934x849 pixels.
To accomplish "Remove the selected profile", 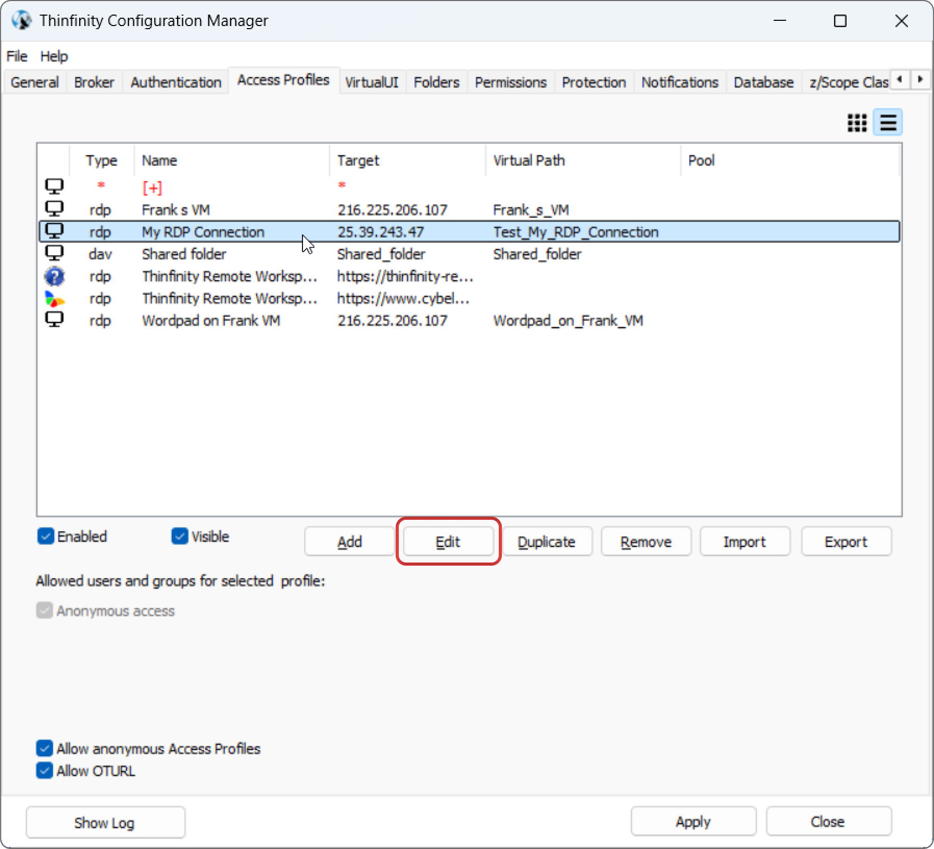I will coord(646,542).
